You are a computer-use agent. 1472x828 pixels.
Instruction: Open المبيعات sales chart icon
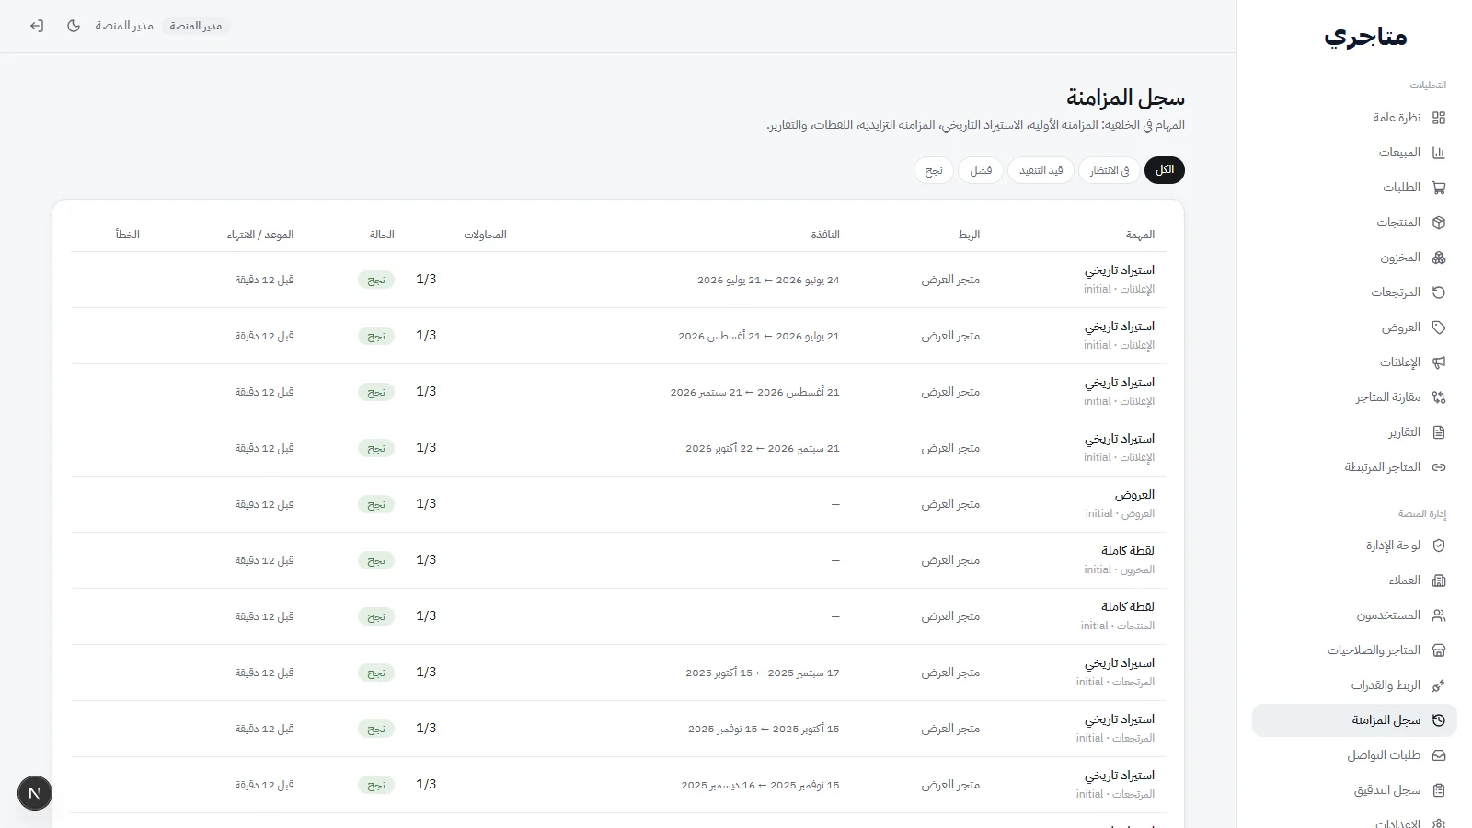click(x=1439, y=153)
